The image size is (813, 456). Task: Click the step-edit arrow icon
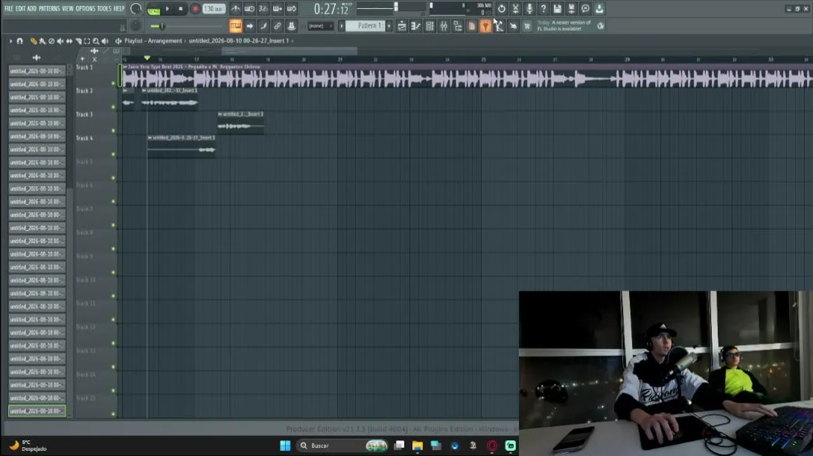[249, 26]
